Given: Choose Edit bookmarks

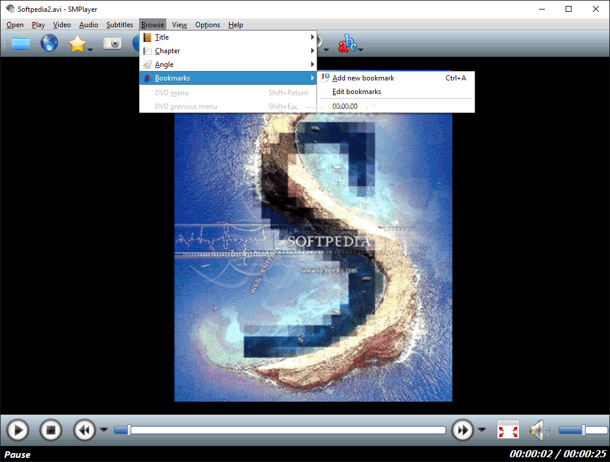Looking at the screenshot, I should tap(396, 91).
